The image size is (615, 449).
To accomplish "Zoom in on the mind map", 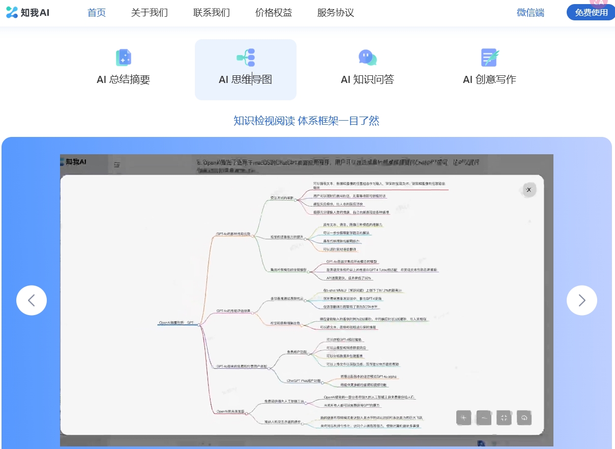I will click(x=464, y=417).
